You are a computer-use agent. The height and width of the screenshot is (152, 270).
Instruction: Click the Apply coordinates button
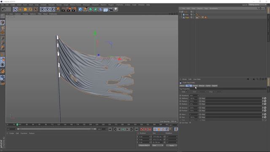point(172,145)
